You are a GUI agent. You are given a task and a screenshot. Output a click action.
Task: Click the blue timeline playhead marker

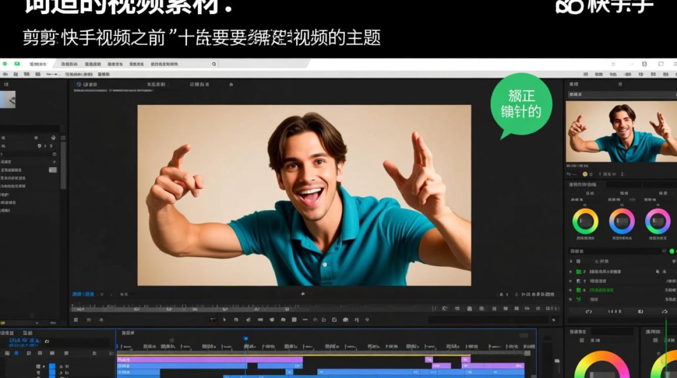tap(246, 339)
